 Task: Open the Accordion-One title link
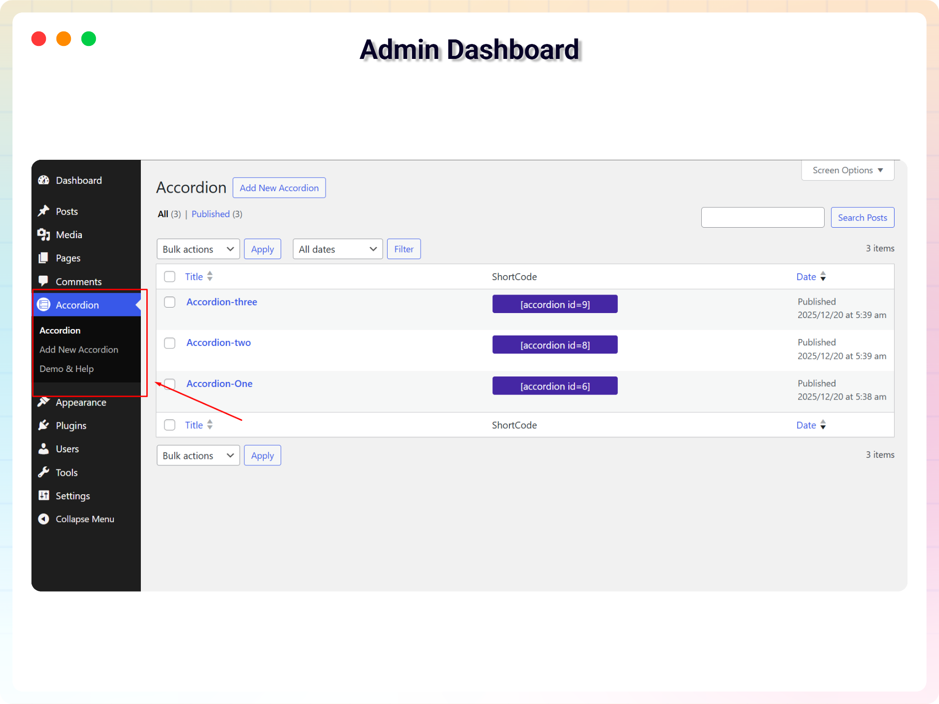pos(219,383)
